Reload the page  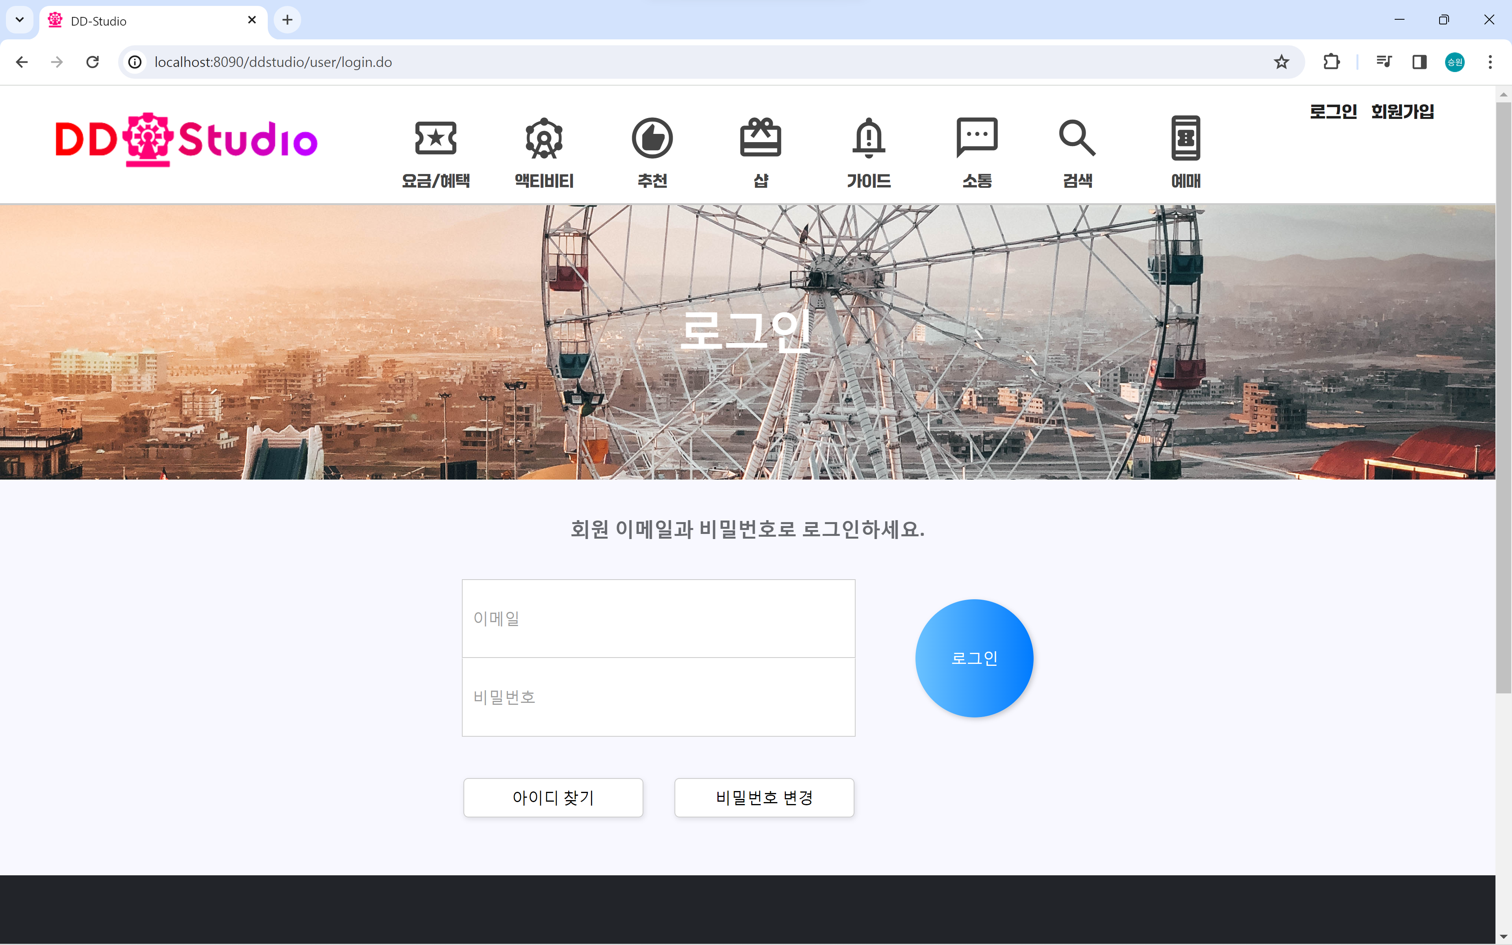pos(93,62)
